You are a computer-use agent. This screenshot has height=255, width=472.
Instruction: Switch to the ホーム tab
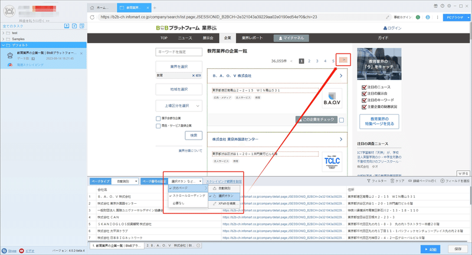[102, 8]
